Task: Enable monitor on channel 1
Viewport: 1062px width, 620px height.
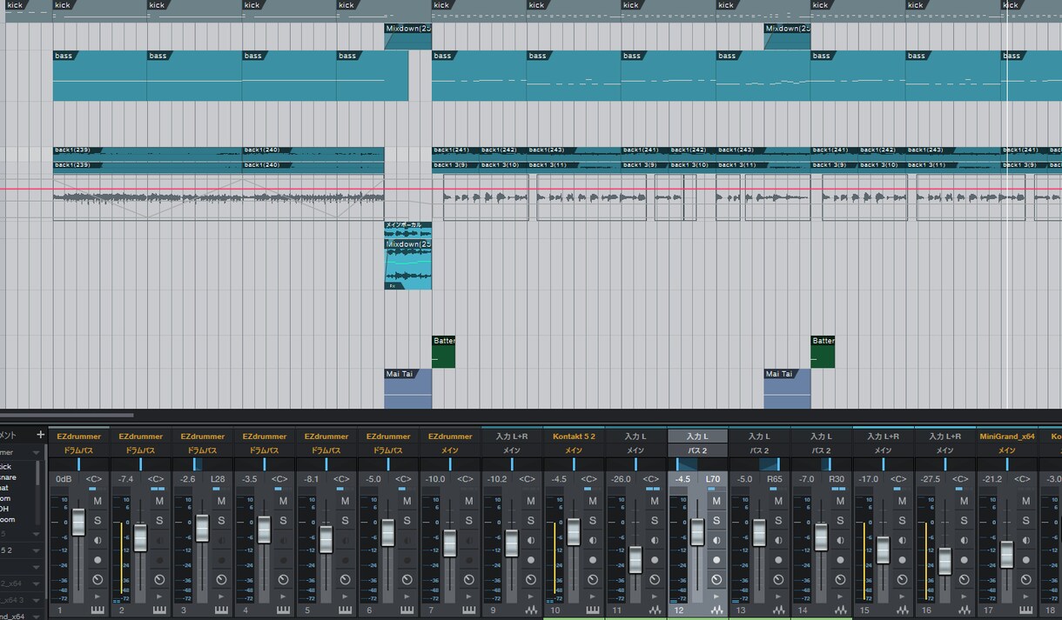Action: 97,540
